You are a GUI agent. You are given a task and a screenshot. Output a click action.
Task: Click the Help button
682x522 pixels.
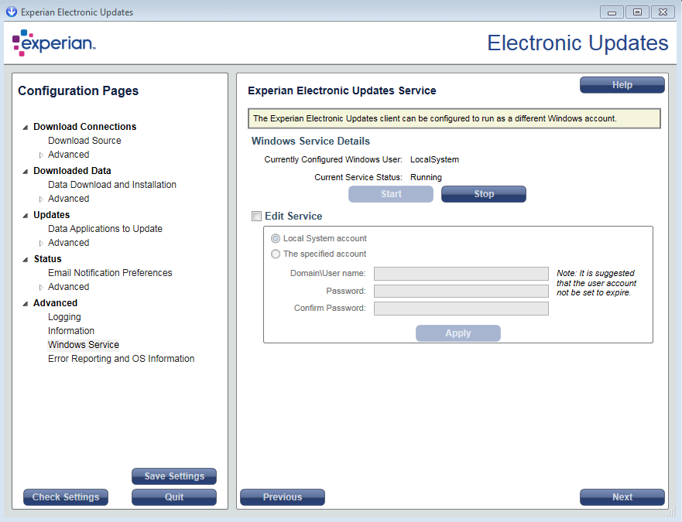point(622,85)
